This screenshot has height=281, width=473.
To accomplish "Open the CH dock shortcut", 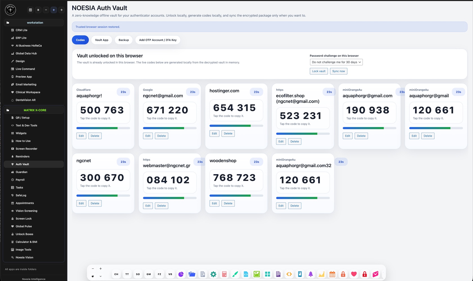I will coord(116,274).
